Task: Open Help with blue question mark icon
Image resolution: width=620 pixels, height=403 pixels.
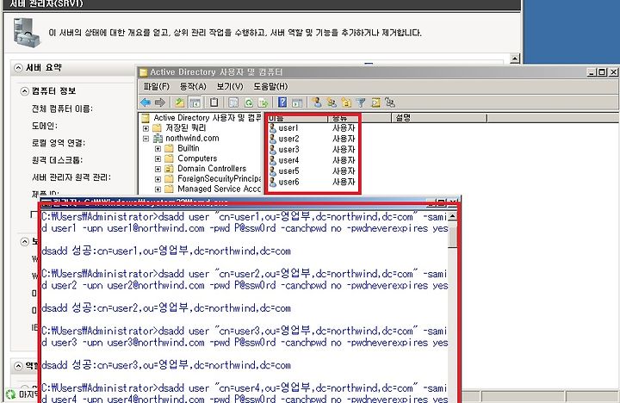Action: pyautogui.click(x=282, y=102)
